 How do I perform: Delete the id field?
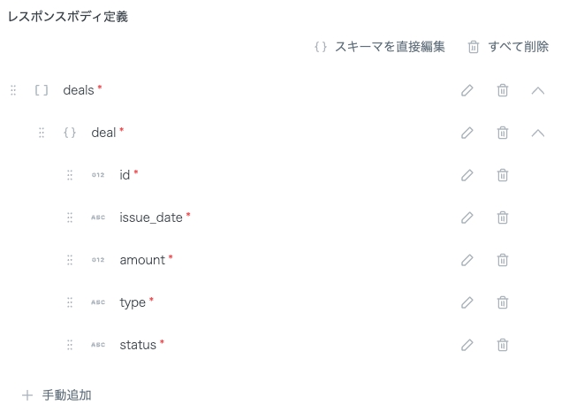coord(502,175)
